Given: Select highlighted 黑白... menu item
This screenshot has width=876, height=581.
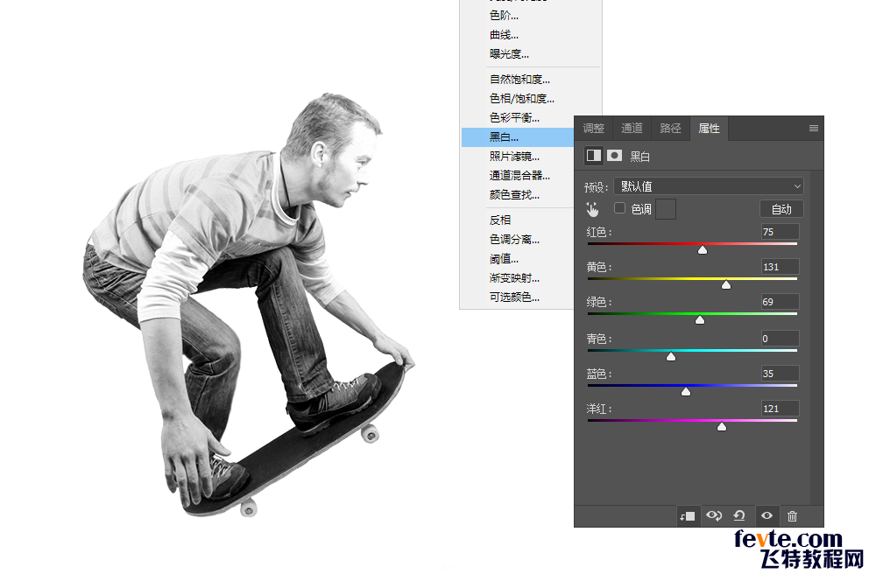Looking at the screenshot, I should (x=518, y=136).
